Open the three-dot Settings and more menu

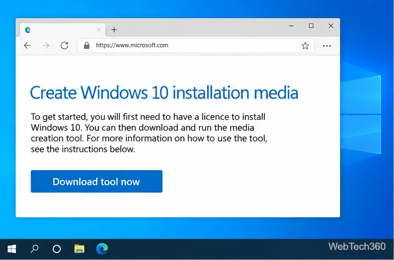tap(327, 45)
